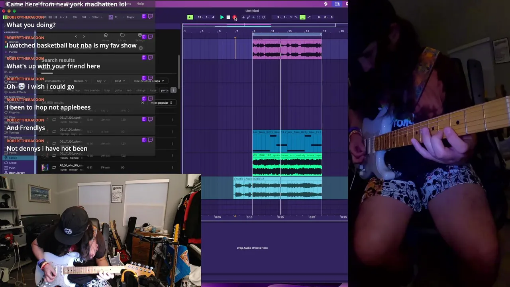Open the One-Shots & Loops dropdown
The image size is (510, 287).
point(149,81)
